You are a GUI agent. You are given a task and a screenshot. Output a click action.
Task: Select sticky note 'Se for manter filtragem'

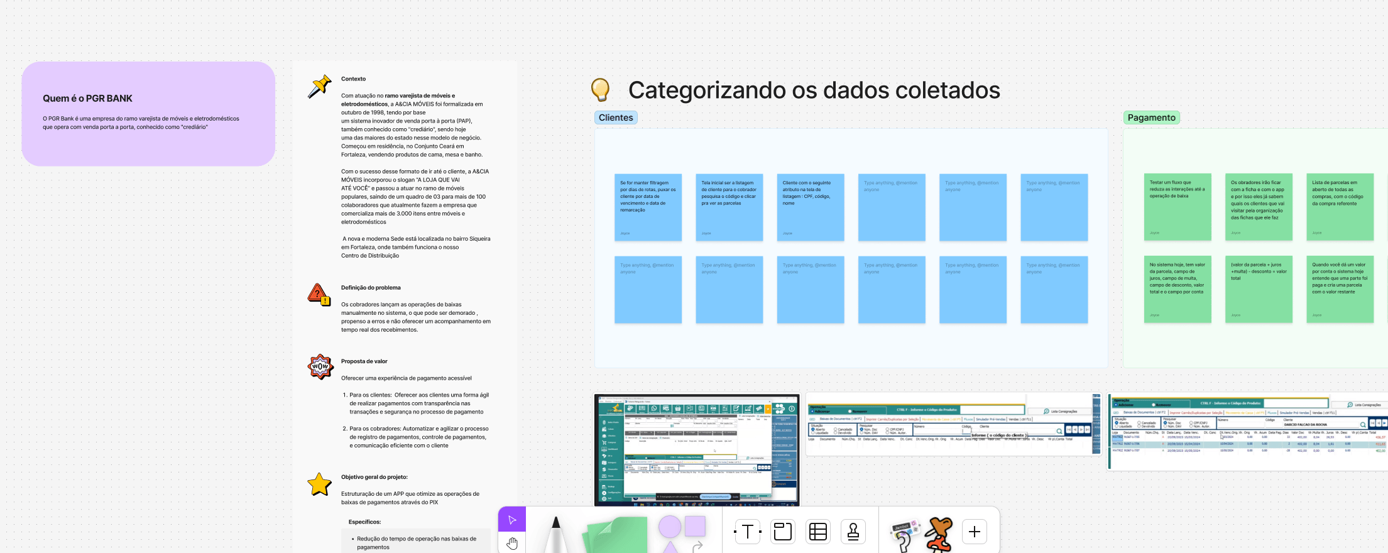[x=648, y=207]
